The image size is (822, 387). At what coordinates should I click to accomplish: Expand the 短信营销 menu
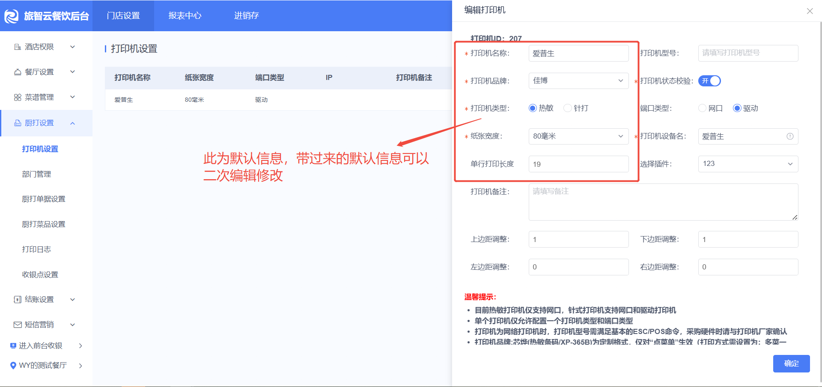[72, 325]
